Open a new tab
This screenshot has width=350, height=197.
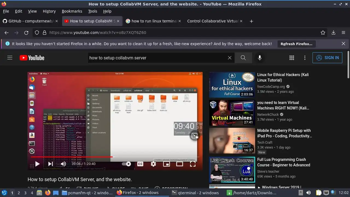point(251,21)
